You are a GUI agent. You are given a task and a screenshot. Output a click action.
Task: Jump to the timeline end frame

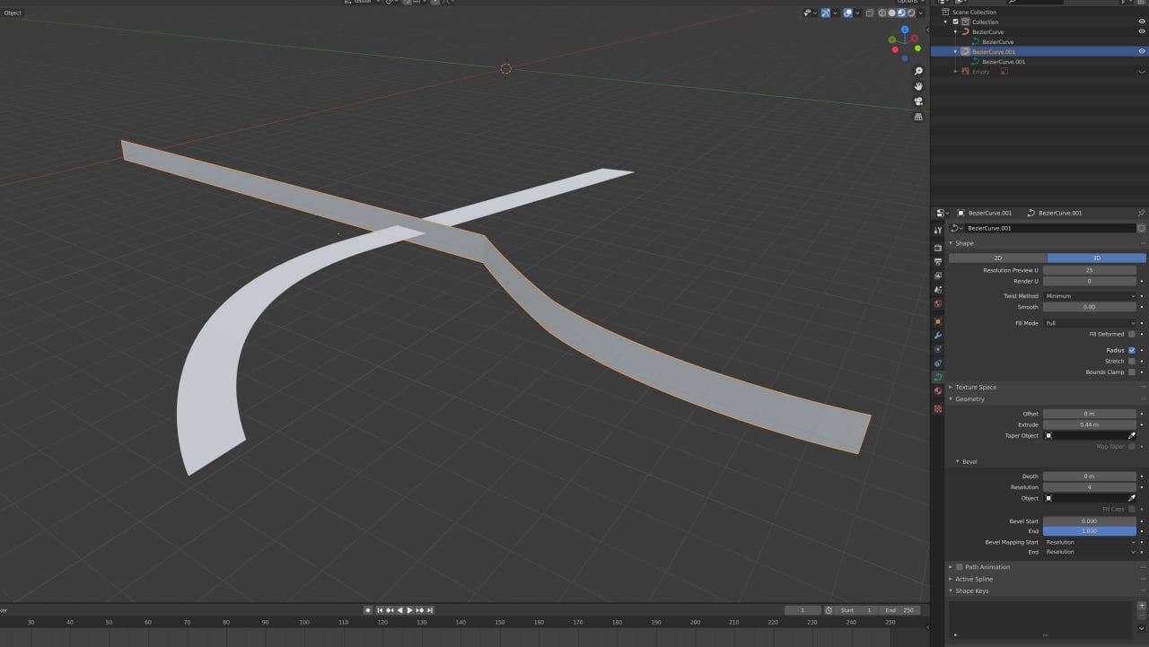(430, 610)
